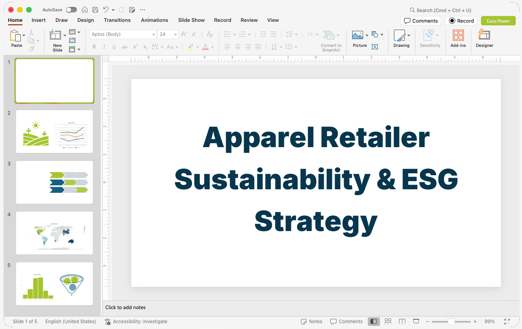Open the Insert tab

click(39, 20)
